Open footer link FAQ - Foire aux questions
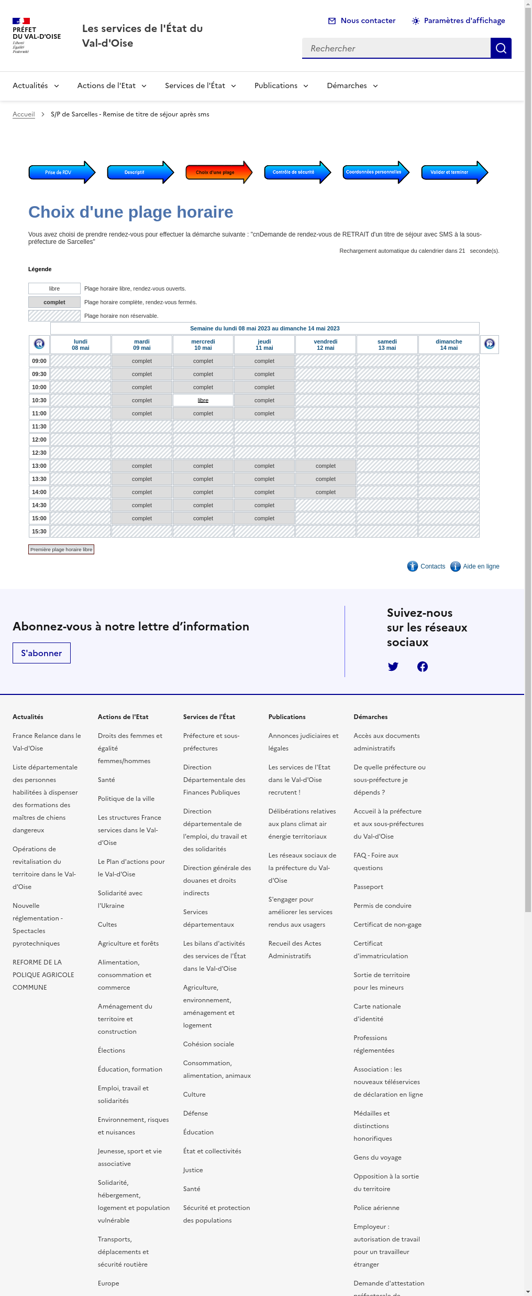 (x=376, y=862)
